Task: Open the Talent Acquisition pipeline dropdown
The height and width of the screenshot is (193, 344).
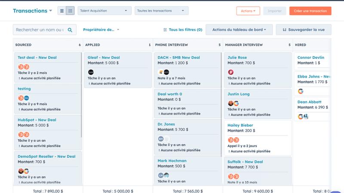Action: (x=104, y=11)
